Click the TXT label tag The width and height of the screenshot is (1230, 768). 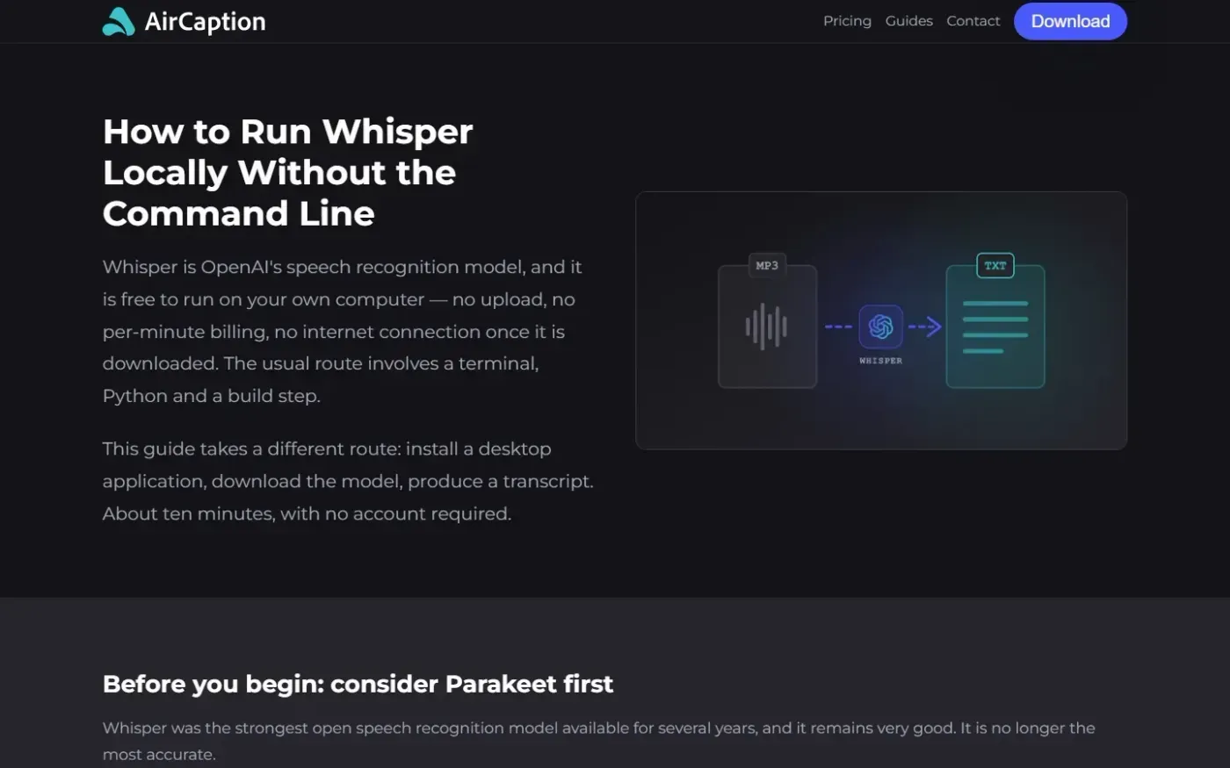tap(995, 265)
